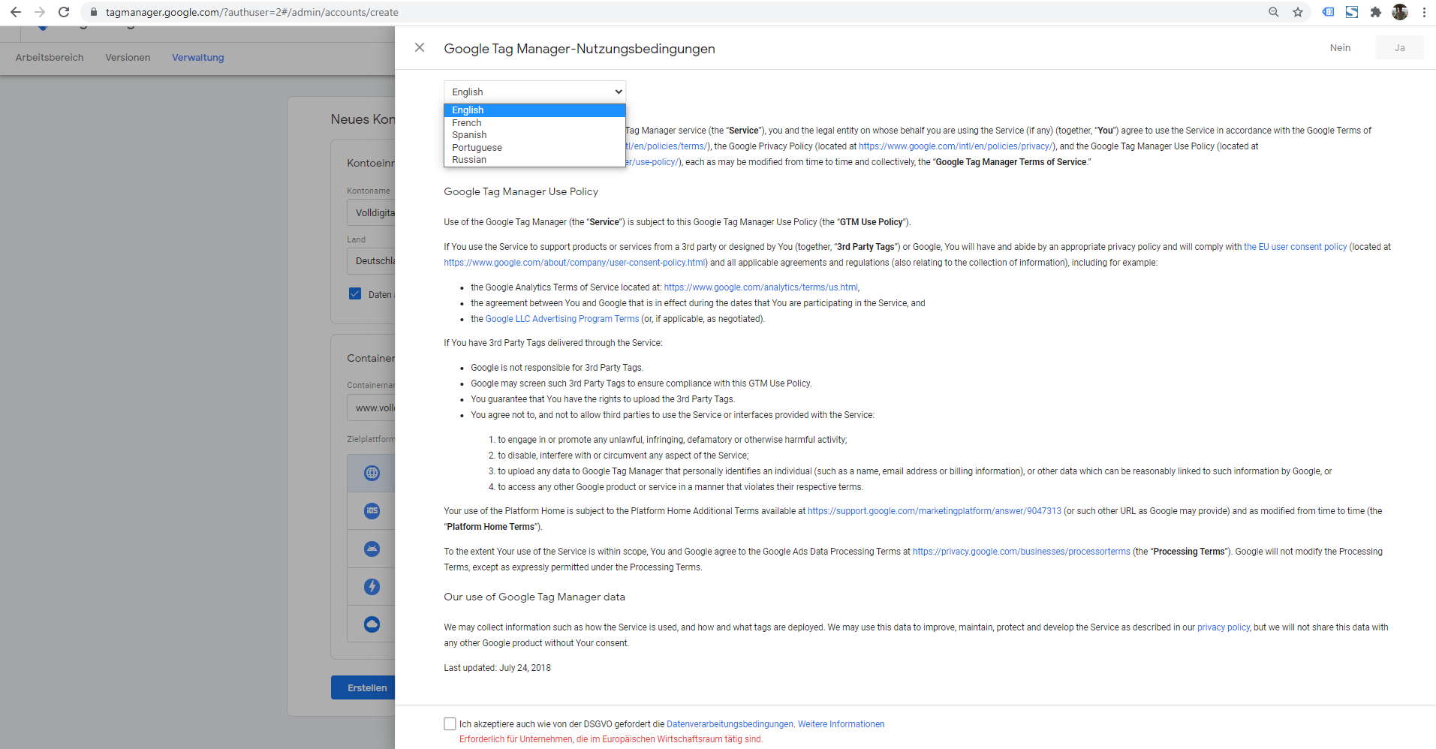Image resolution: width=1436 pixels, height=749 pixels.
Task: Switch to the Versionen tab
Action: click(x=128, y=57)
